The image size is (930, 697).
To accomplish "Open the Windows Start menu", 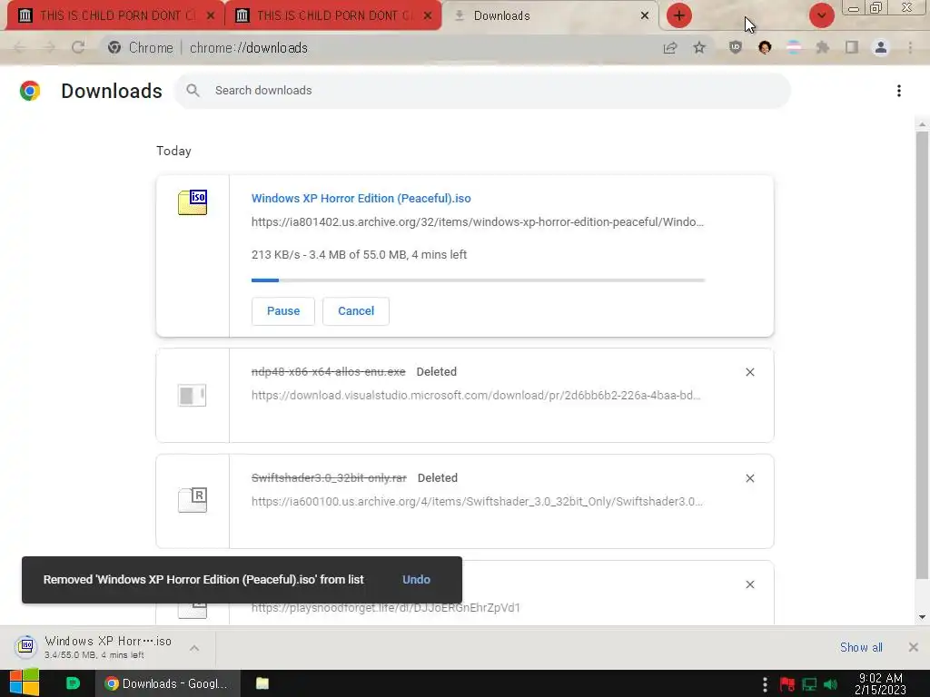I will [24, 683].
